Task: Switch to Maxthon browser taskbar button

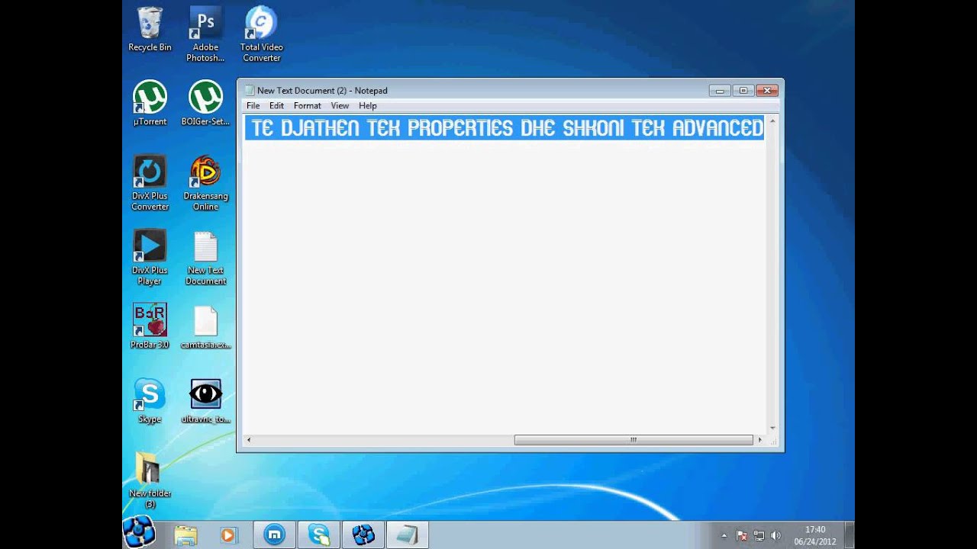Action: [274, 535]
